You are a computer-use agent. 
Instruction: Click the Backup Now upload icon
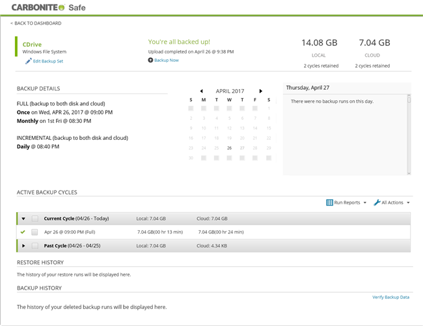(x=151, y=60)
